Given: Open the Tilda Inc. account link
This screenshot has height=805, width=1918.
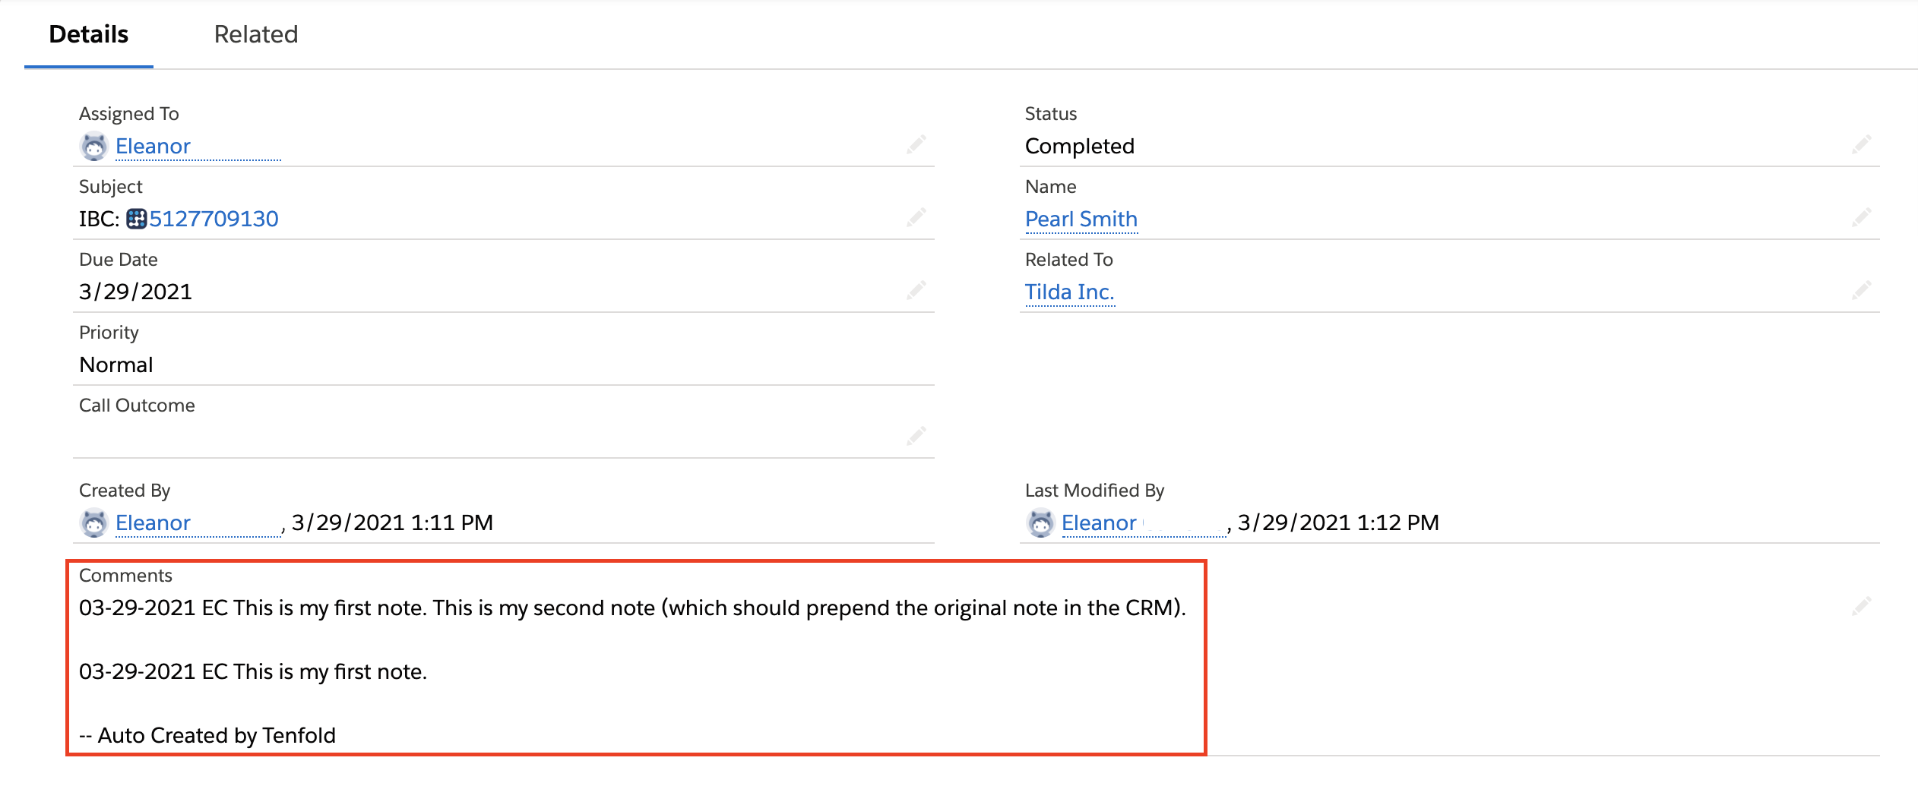Looking at the screenshot, I should pyautogui.click(x=1069, y=292).
